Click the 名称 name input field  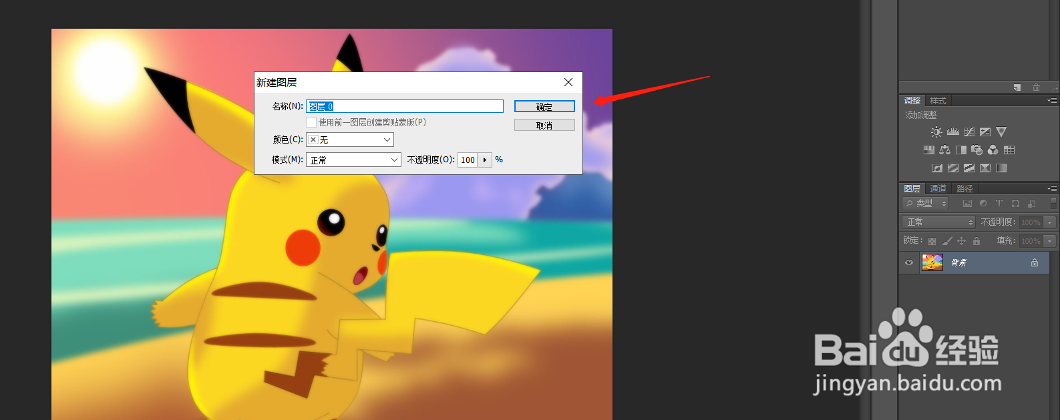coord(405,106)
